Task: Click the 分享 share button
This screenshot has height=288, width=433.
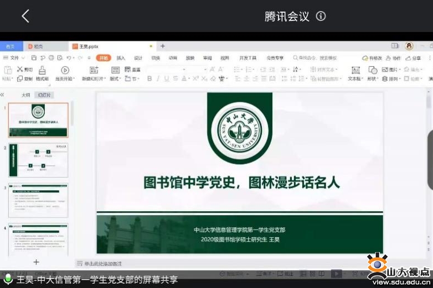Action: 413,58
